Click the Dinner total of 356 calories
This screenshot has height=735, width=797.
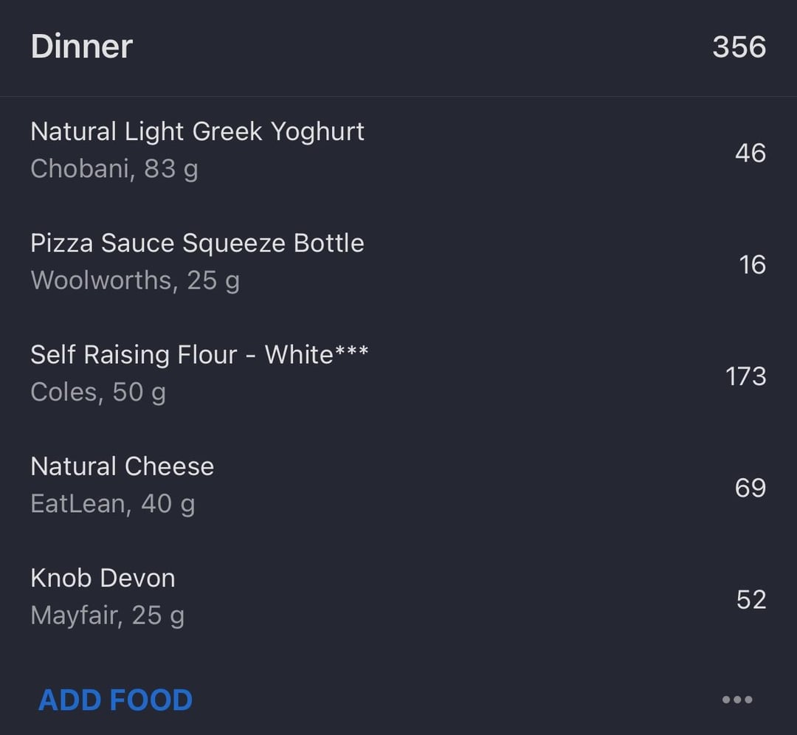(x=739, y=46)
